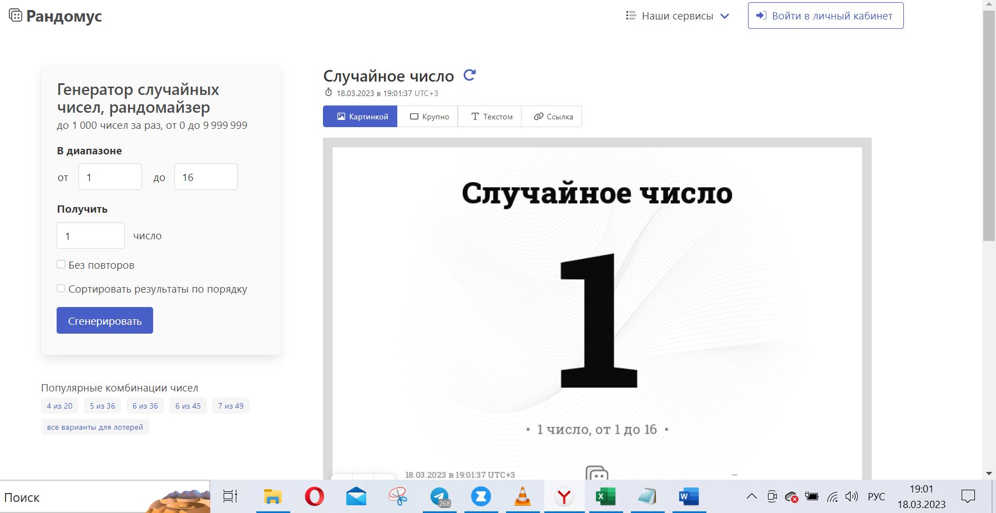Open the Notepad app in taskbar
Image resolution: width=996 pixels, height=513 pixels.
click(647, 496)
